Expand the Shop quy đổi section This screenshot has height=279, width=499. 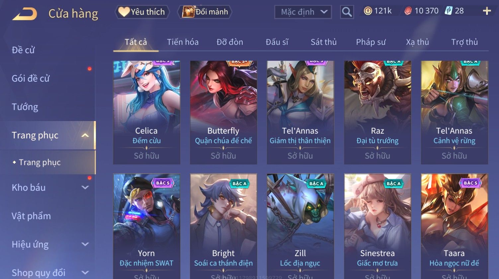click(x=85, y=273)
